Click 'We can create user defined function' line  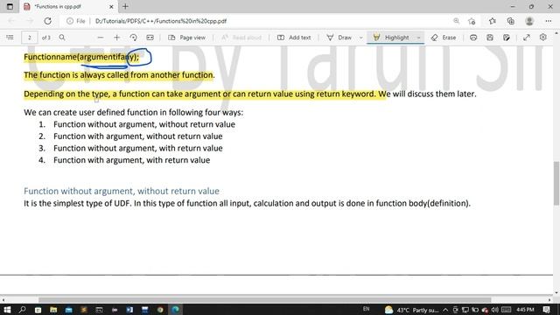pos(133,113)
